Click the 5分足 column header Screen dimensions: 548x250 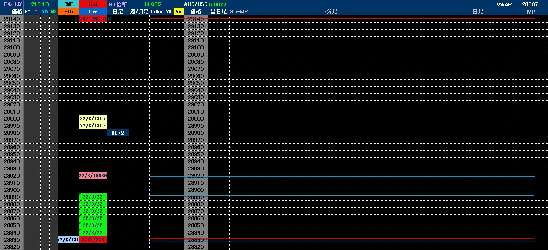(330, 12)
